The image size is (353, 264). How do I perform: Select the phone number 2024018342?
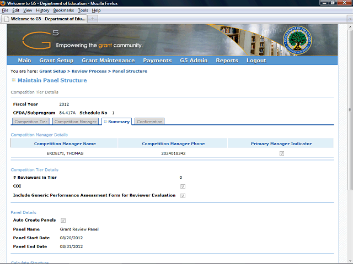[x=173, y=153]
